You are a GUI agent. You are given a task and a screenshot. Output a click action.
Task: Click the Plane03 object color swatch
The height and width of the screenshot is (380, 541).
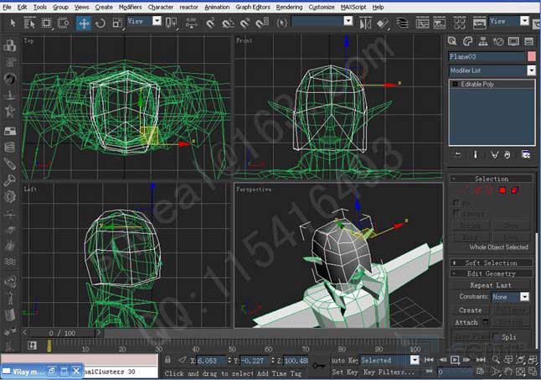click(531, 56)
